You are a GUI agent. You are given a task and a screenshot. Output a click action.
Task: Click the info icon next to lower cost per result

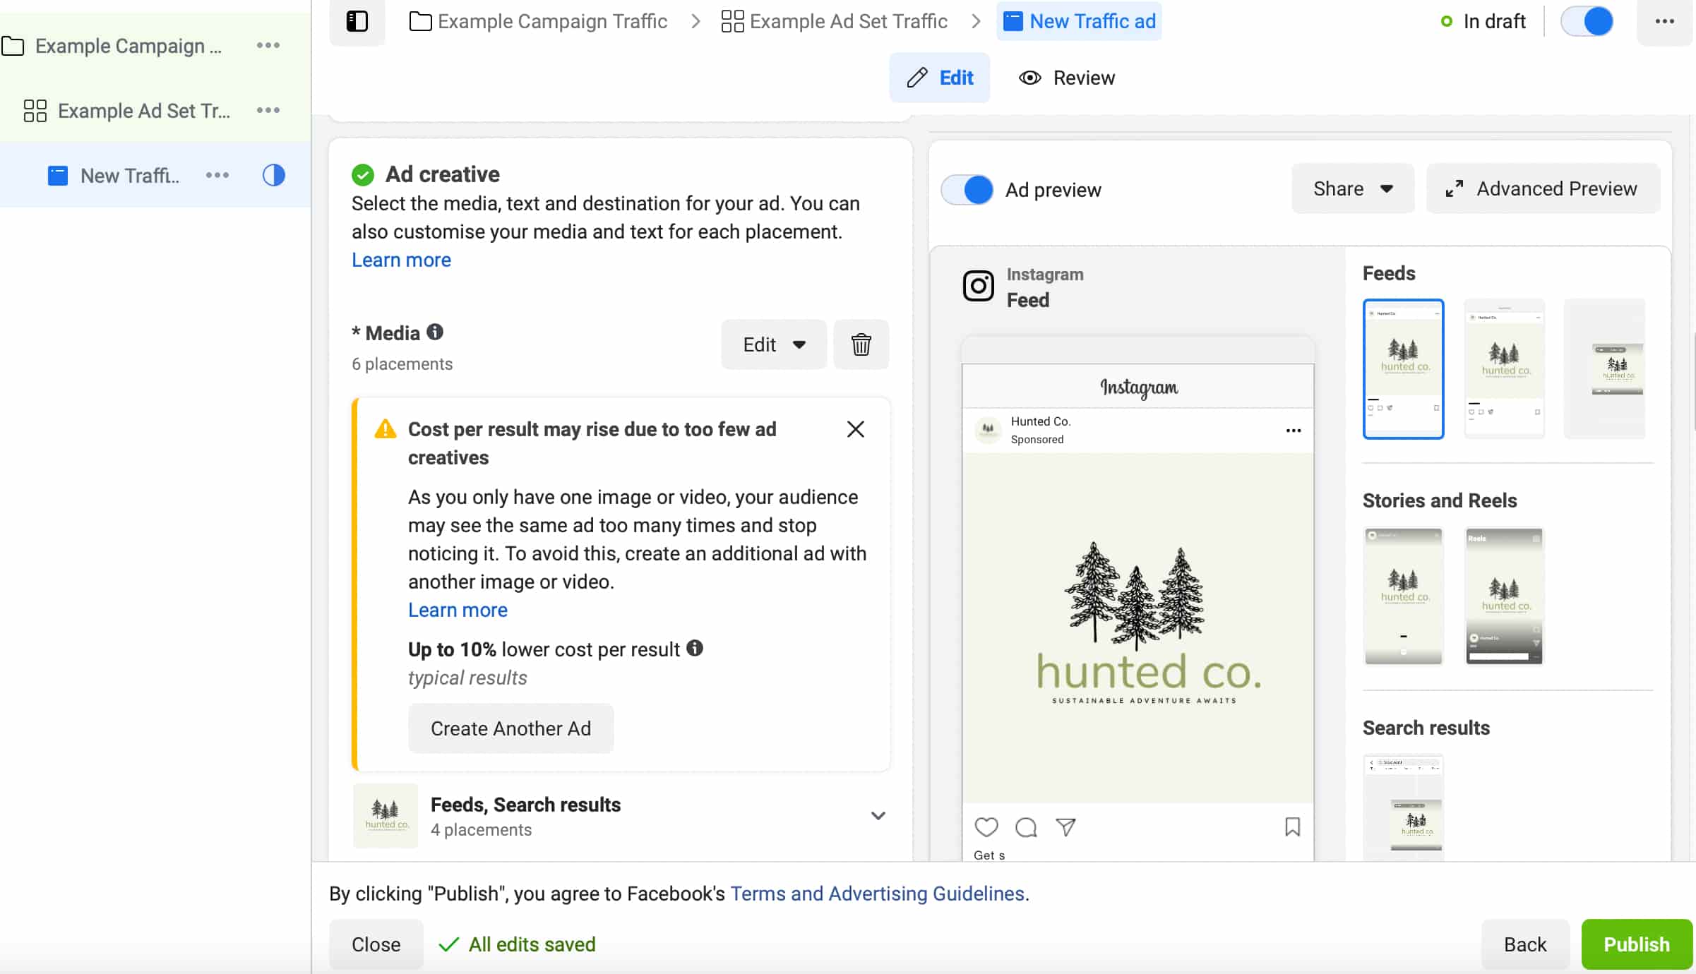(x=695, y=648)
